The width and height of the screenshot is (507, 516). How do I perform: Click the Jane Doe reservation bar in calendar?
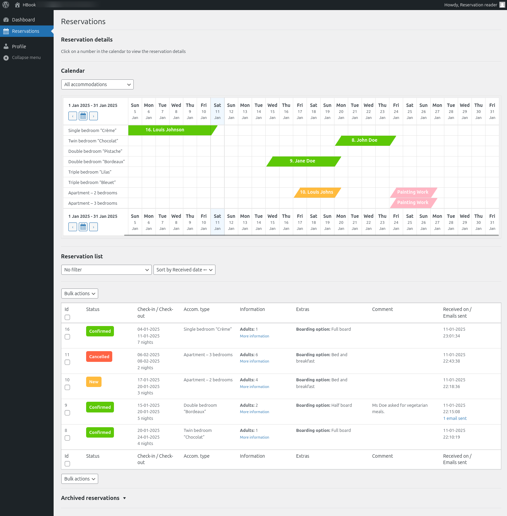point(303,161)
